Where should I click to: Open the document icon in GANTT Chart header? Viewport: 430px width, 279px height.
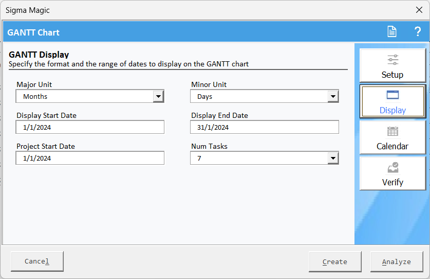coord(391,31)
